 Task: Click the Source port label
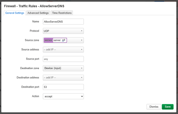[x=33, y=59]
